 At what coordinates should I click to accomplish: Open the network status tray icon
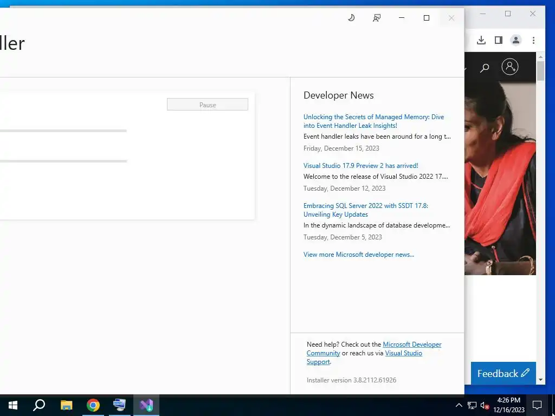point(472,405)
